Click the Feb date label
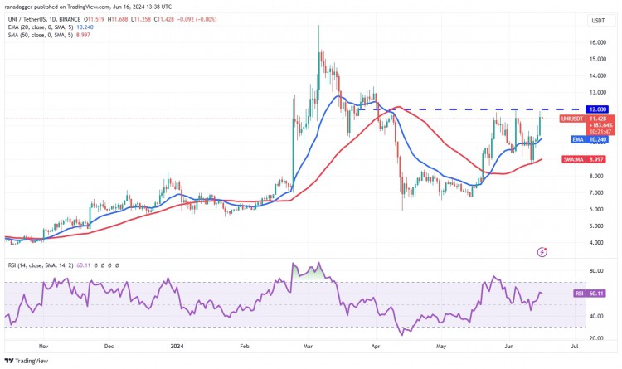Image resolution: width=622 pixels, height=369 pixels. (245, 346)
